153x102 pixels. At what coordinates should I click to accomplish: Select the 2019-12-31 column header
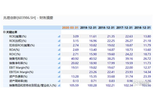point(88,28)
